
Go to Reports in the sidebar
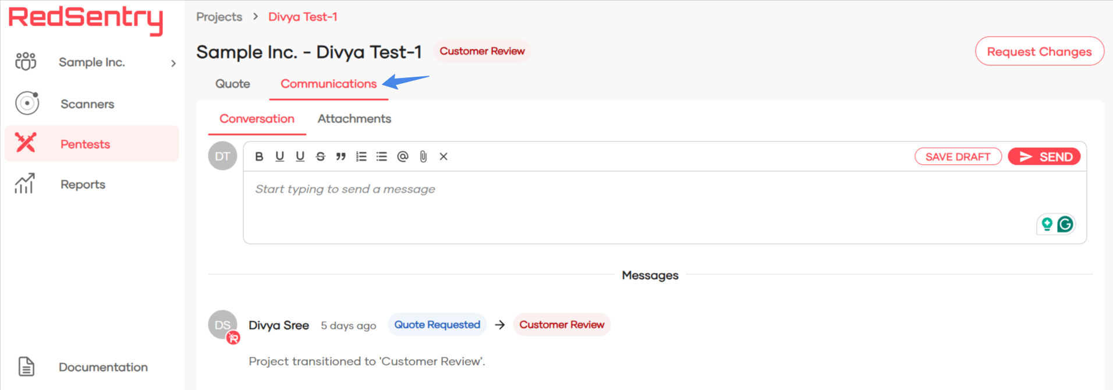83,185
